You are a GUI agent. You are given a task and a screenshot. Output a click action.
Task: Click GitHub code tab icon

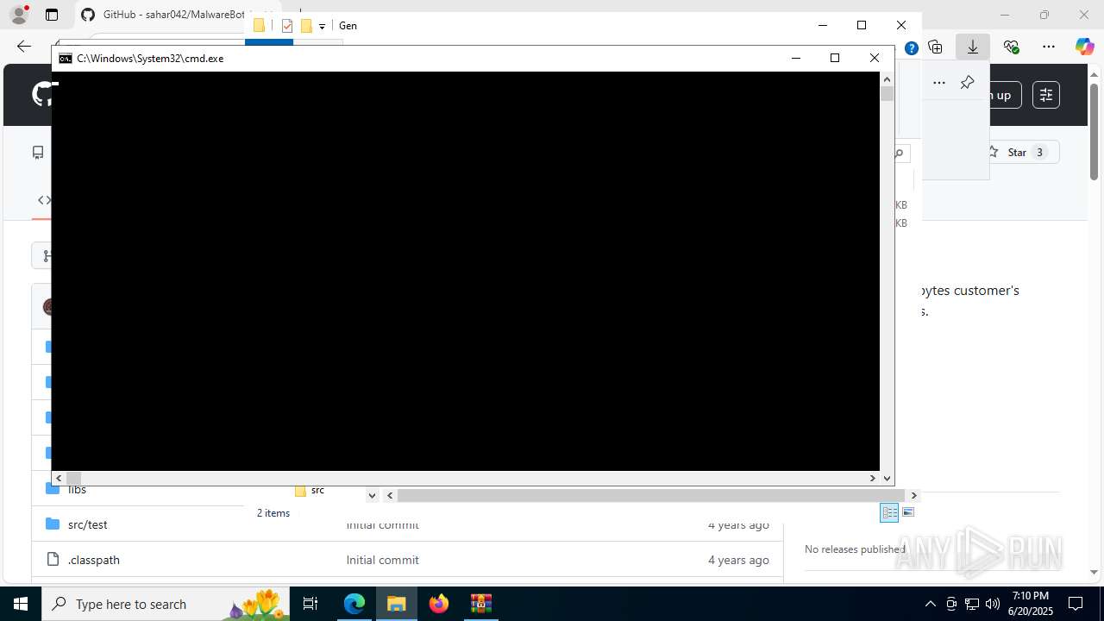tap(43, 200)
